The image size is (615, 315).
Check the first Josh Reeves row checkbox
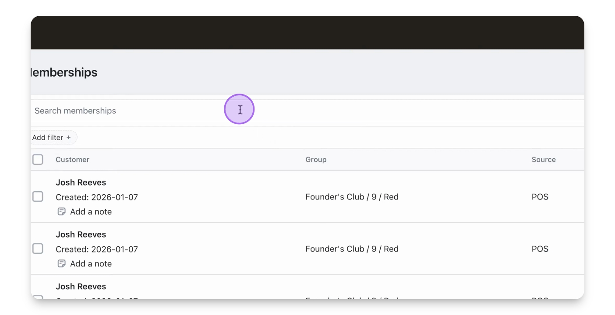[38, 197]
